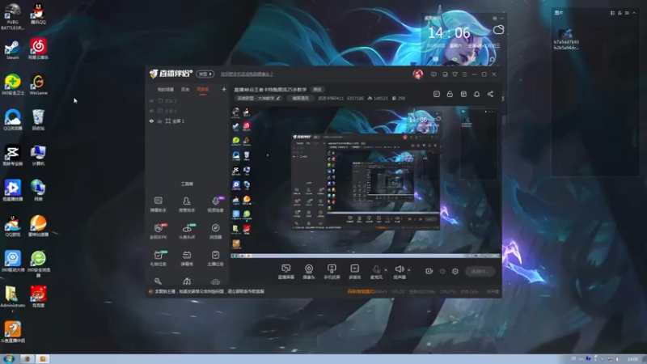Viewport: 647px width, 364px height.
Task: Switch to 我的场景 tab
Action: coord(166,89)
